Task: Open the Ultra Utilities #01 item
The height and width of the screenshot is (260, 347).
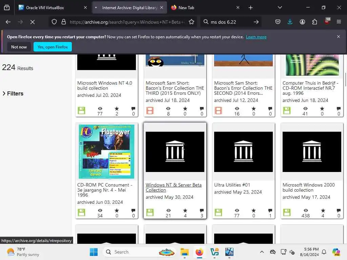Action: coord(232,185)
